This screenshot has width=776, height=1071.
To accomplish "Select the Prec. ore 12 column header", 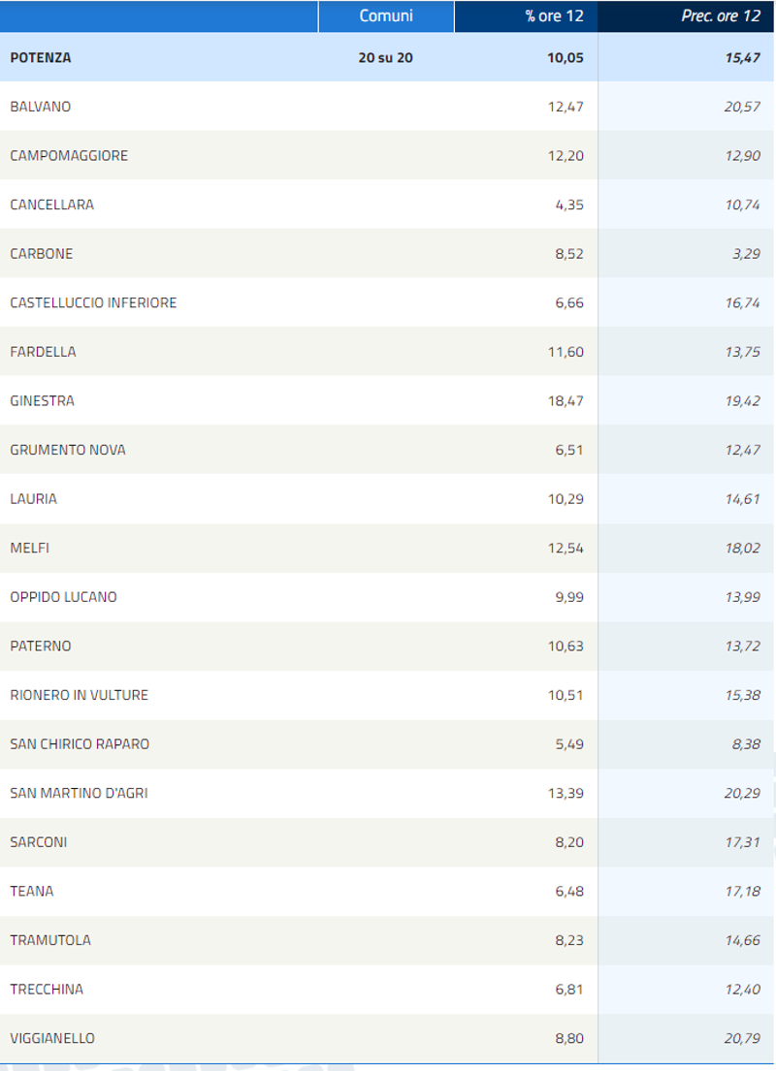I will (686, 16).
